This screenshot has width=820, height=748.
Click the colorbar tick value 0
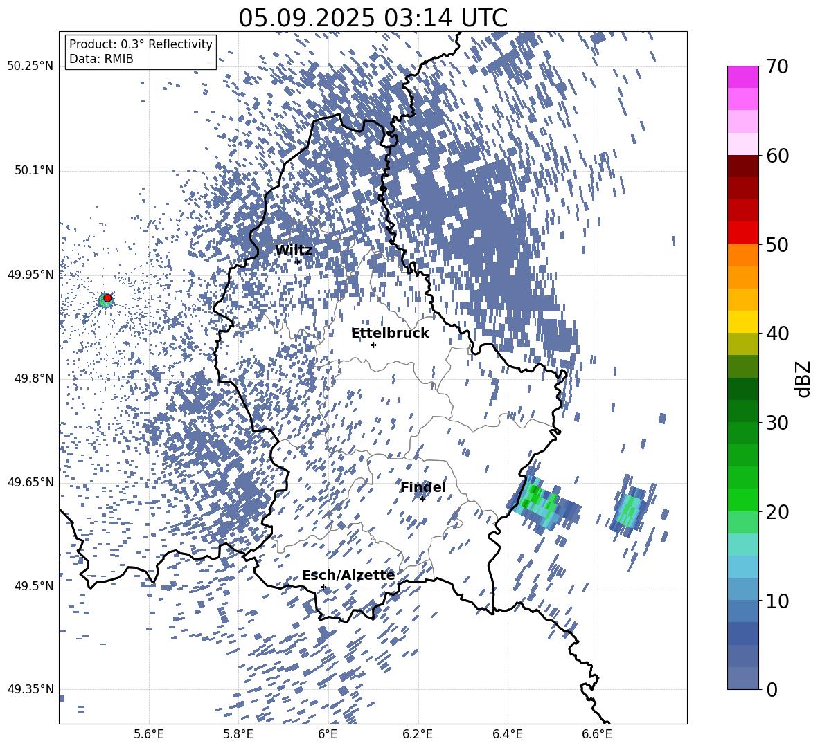tap(772, 689)
